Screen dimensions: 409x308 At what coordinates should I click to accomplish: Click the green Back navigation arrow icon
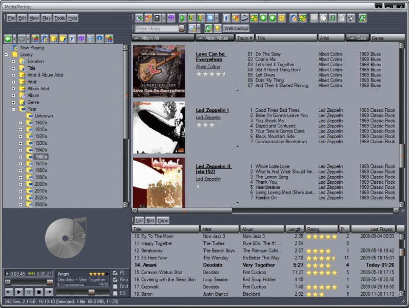8,38
